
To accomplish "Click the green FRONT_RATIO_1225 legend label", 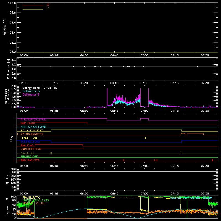I will pyautogui.click(x=36, y=200).
